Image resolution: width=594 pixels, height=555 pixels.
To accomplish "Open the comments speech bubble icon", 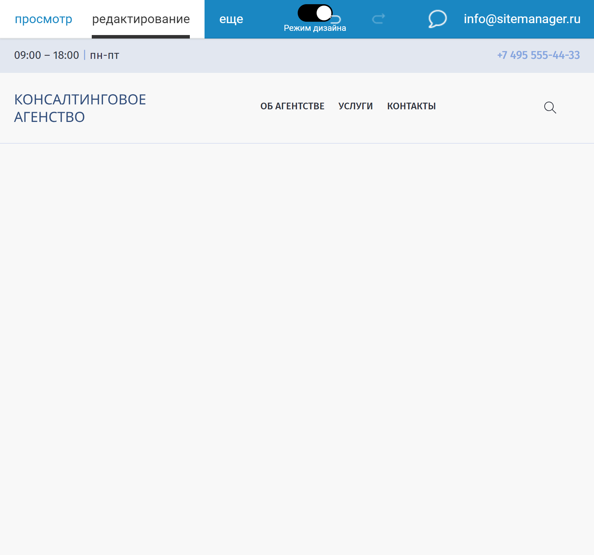I will [437, 19].
